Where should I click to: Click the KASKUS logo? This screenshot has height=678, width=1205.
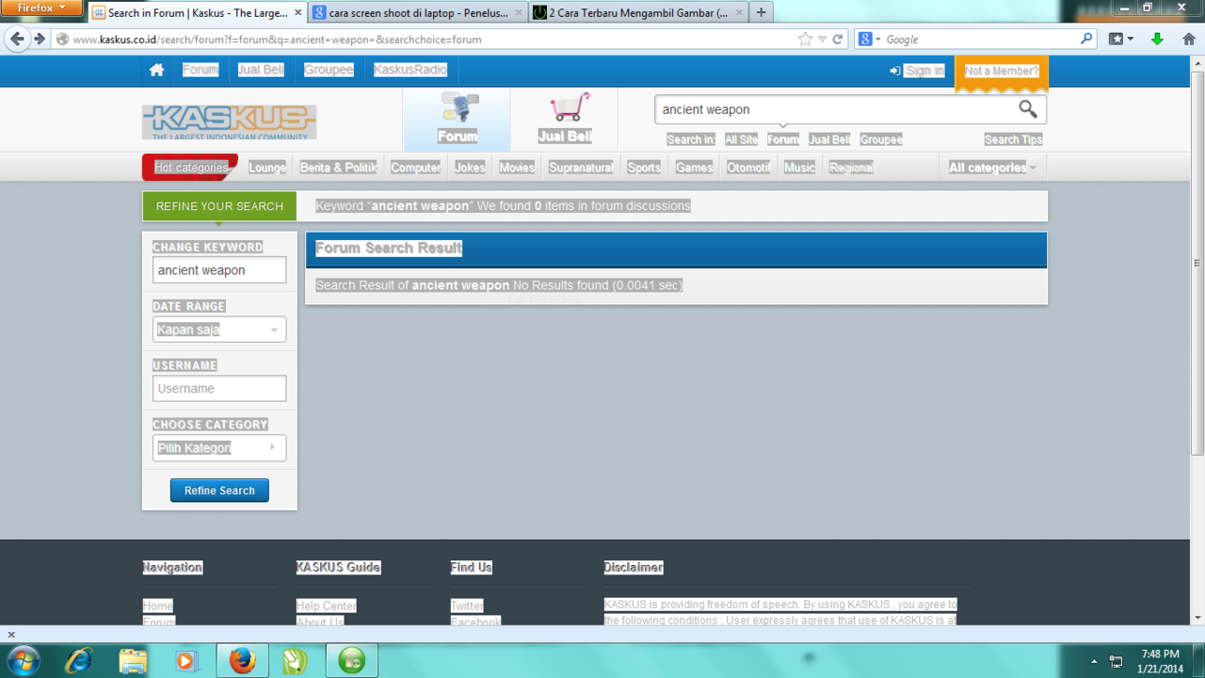point(230,121)
